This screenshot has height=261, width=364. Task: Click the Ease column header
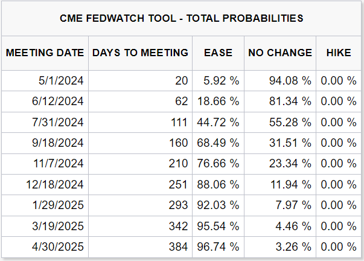[x=218, y=53]
